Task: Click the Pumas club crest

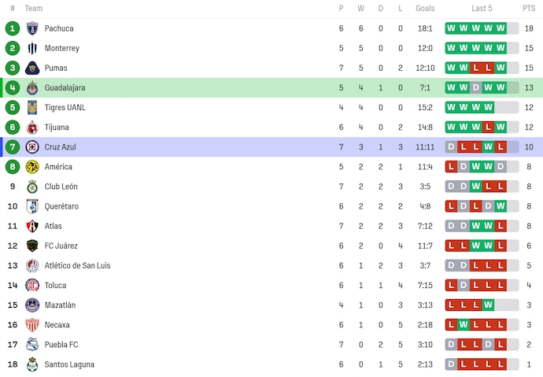Action: [32, 68]
